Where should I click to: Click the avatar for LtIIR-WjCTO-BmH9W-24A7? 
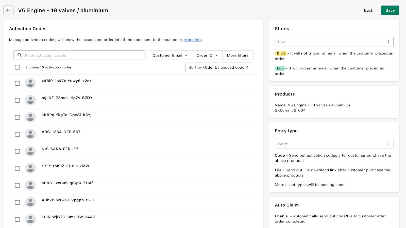pos(30,219)
